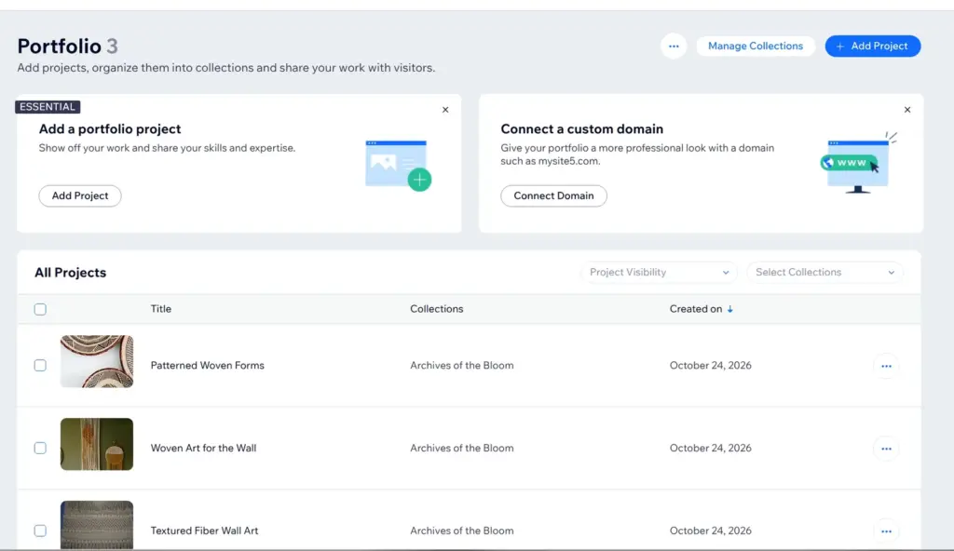Open the Patterned Woven Forms thumbnail
Screen dimensions: 954x551
coord(97,361)
